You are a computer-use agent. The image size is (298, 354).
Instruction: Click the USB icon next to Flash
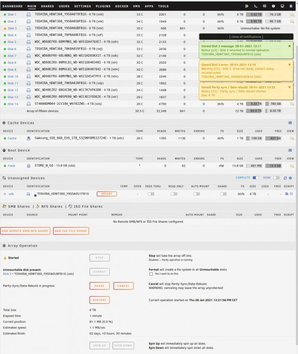(29, 166)
